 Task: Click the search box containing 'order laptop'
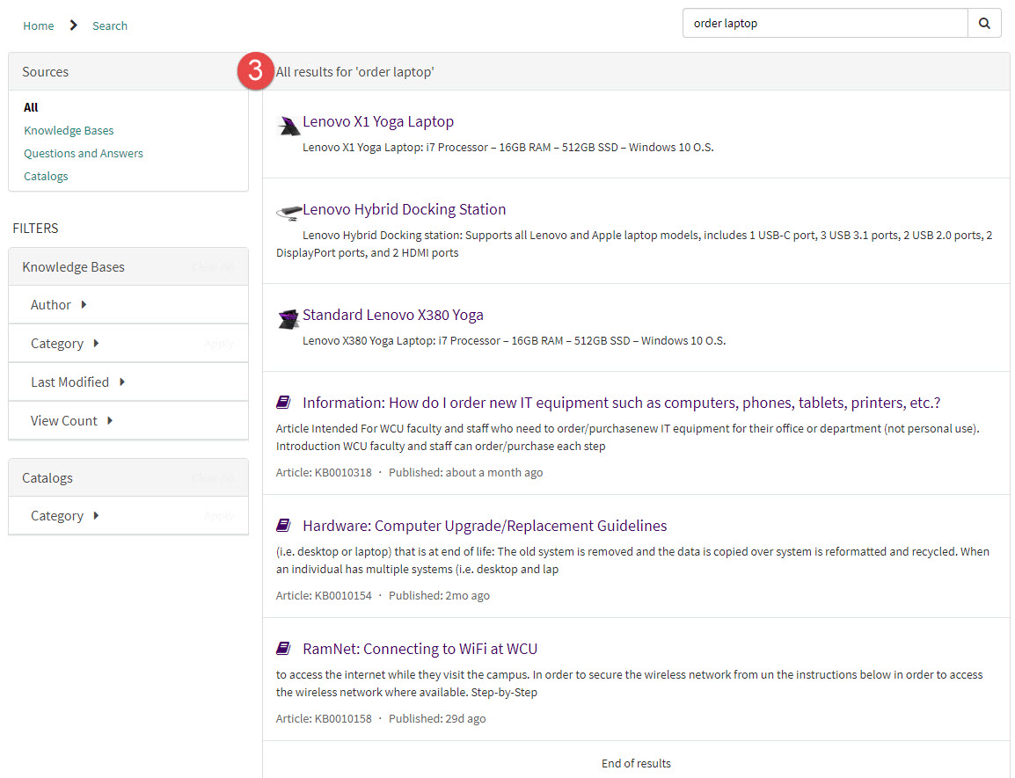pyautogui.click(x=824, y=24)
